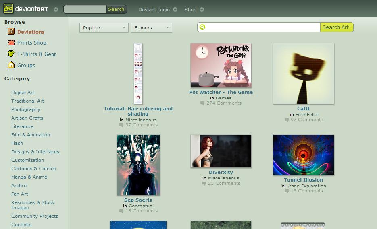Open the Tutorial: Hair coloring and shading title
377x229 pixels.
pos(138,111)
